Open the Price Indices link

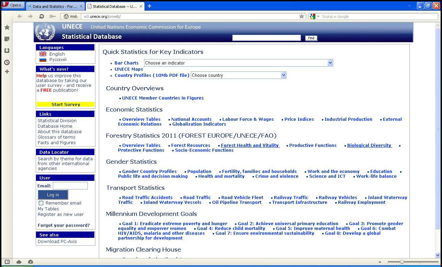coord(299,119)
